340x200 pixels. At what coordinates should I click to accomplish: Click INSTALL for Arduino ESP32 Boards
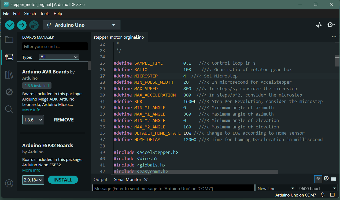[x=63, y=180]
